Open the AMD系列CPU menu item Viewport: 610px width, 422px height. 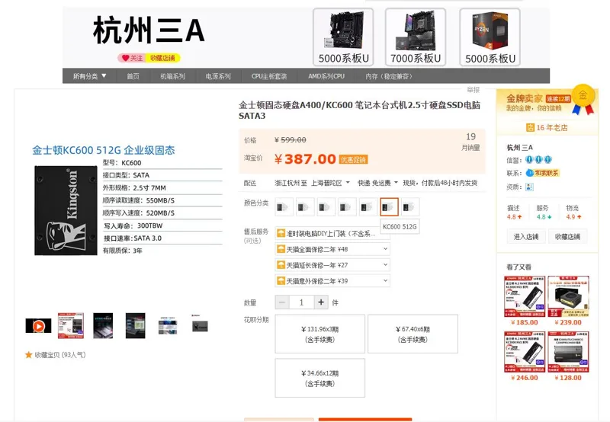click(326, 76)
